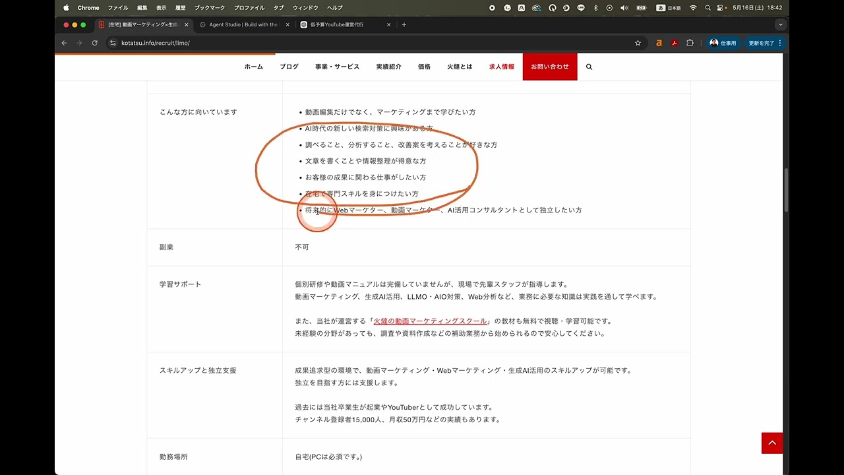Open 求人情報 in site navigation

point(502,67)
